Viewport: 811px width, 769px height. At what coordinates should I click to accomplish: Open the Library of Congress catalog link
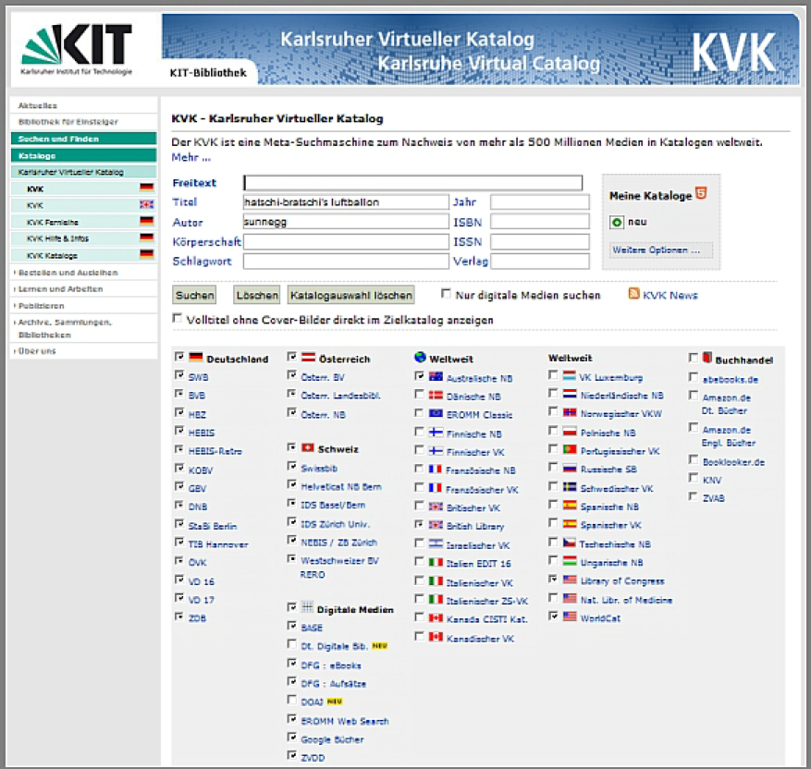tap(621, 581)
